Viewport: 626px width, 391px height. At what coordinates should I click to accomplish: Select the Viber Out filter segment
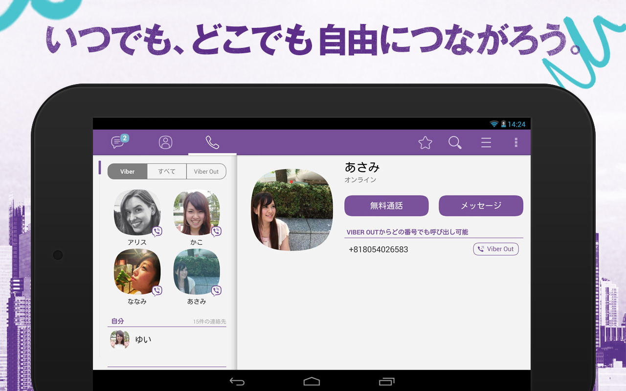click(206, 172)
